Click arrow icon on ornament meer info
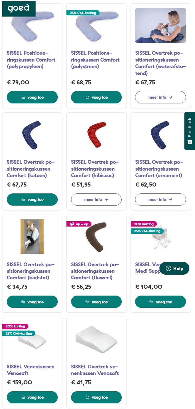 [x=171, y=200]
